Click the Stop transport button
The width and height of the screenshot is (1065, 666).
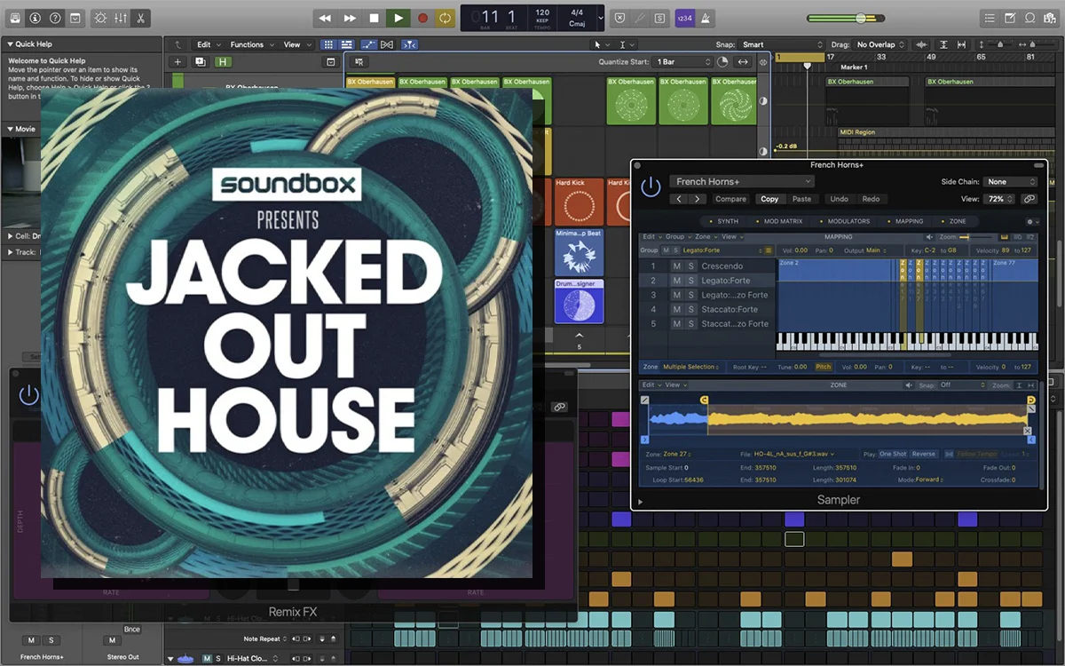tap(374, 18)
